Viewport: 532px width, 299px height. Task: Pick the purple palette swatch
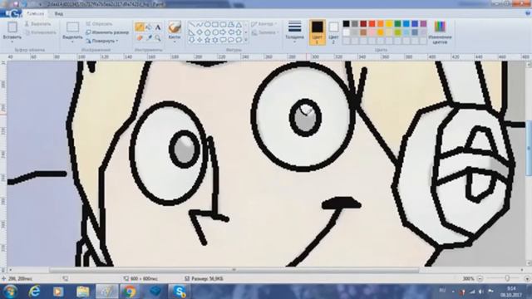point(423,24)
